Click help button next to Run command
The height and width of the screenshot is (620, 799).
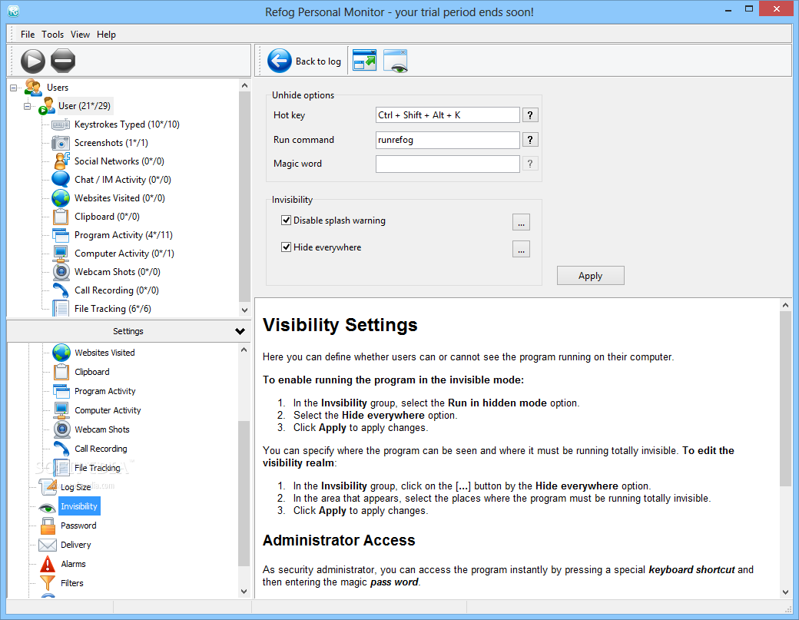tap(530, 140)
